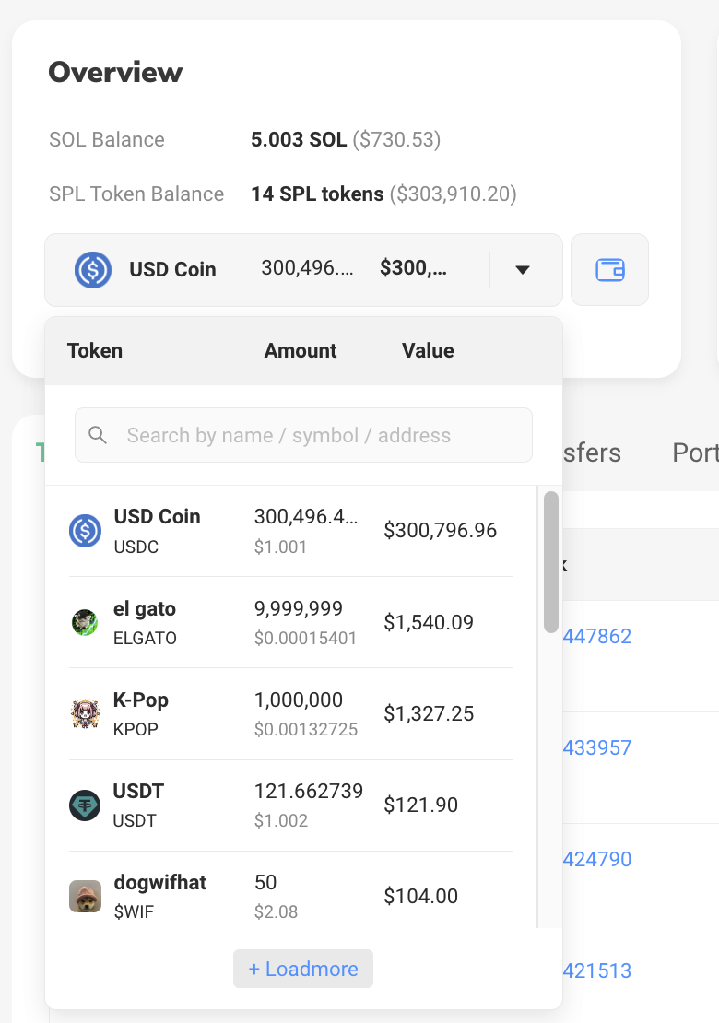
Task: Click the KPOP symbol label
Action: [136, 729]
